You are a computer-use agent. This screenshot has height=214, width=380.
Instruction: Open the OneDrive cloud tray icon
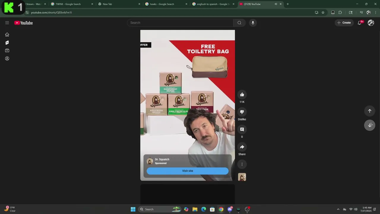[x=344, y=209]
